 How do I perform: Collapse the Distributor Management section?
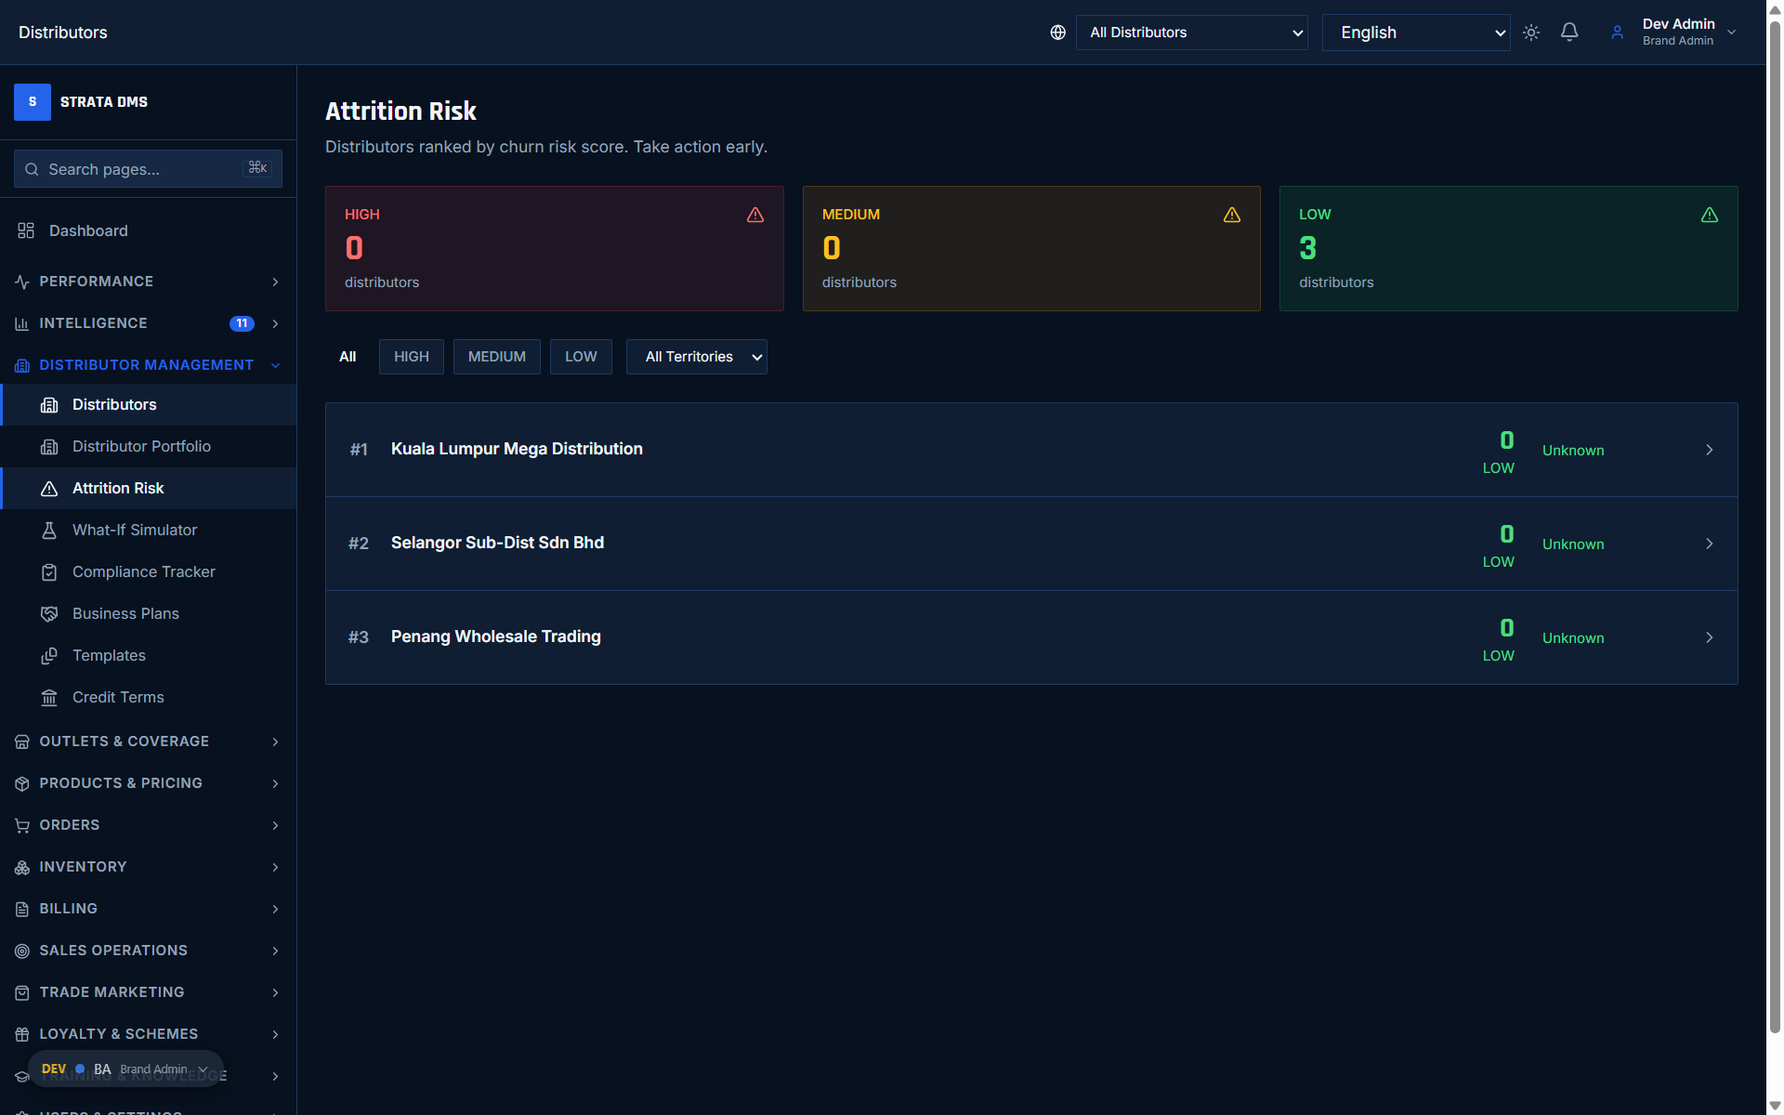click(275, 365)
